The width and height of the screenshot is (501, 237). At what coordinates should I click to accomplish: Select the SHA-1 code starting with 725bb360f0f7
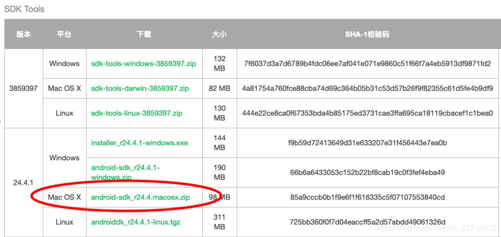(x=367, y=222)
